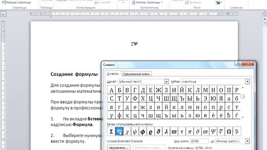
Task: Pick π from recently used symbols
Action: coord(190,132)
